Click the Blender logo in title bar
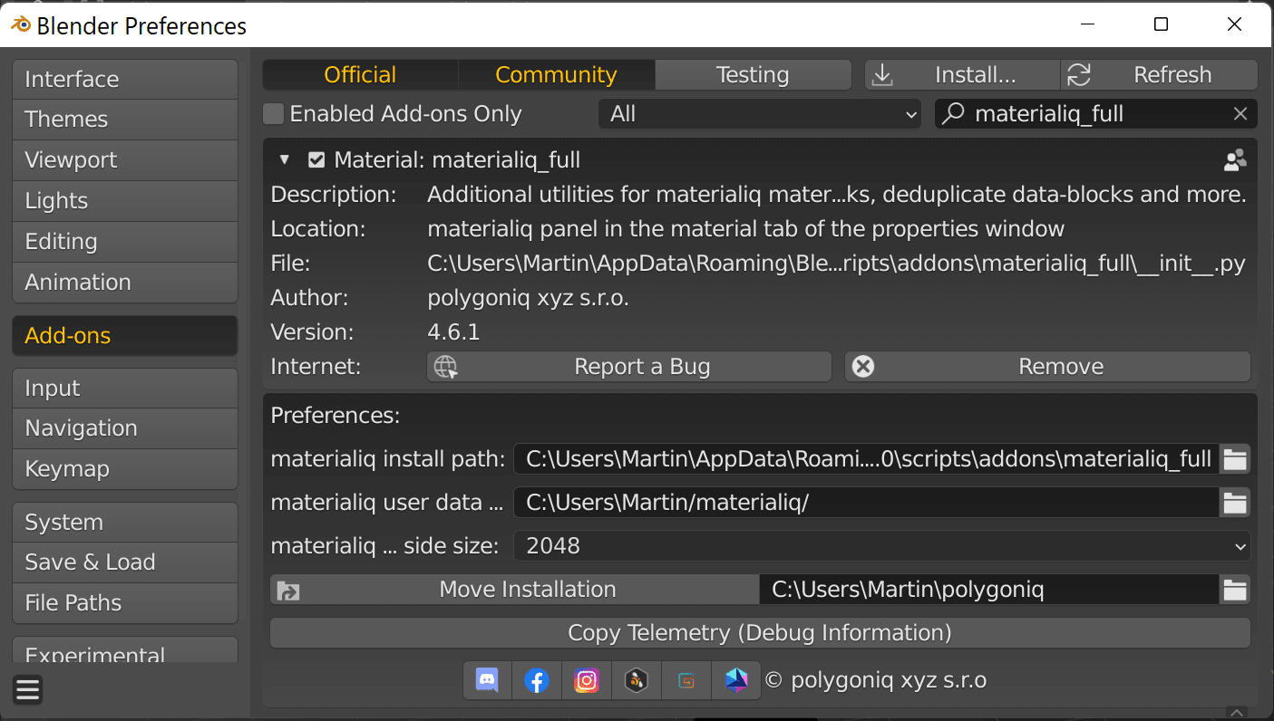Screen dimensions: 1274x721 point(20,24)
